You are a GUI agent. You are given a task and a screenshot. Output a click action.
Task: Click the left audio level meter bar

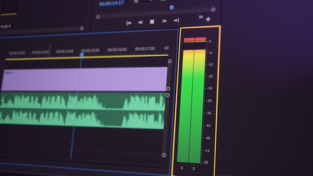[x=186, y=106]
